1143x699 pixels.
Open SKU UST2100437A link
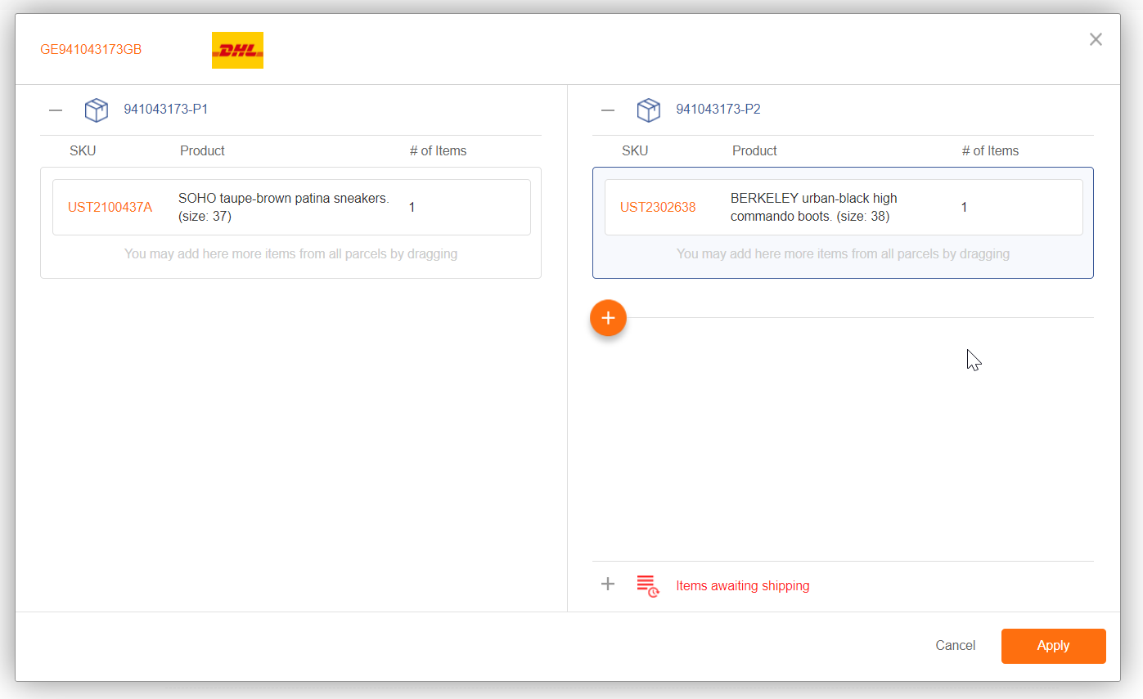(x=110, y=208)
